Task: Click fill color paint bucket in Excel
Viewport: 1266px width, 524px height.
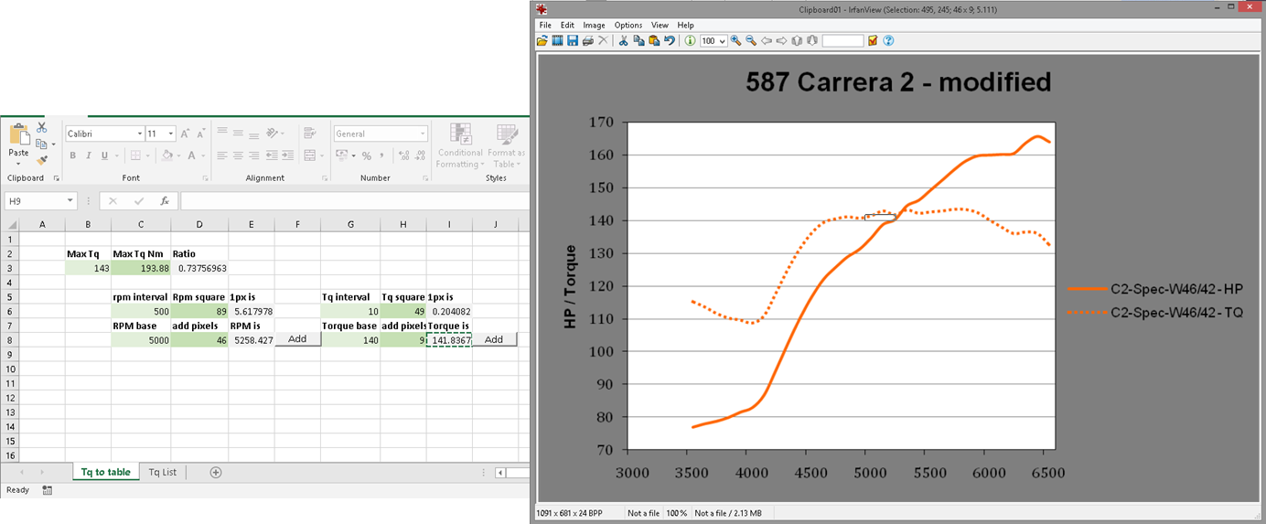Action: [166, 155]
